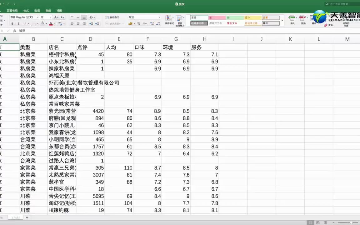Screen dimensions: 360x225
Task: Click the increase decimal icon
Action: point(152,23)
